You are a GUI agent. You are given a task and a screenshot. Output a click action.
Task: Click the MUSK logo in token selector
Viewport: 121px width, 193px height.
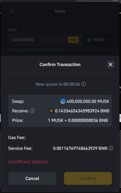pos(89,40)
